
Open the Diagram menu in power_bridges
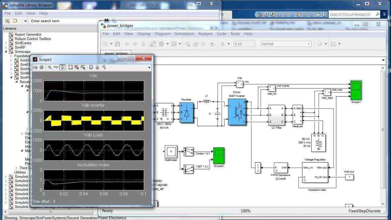click(x=163, y=34)
